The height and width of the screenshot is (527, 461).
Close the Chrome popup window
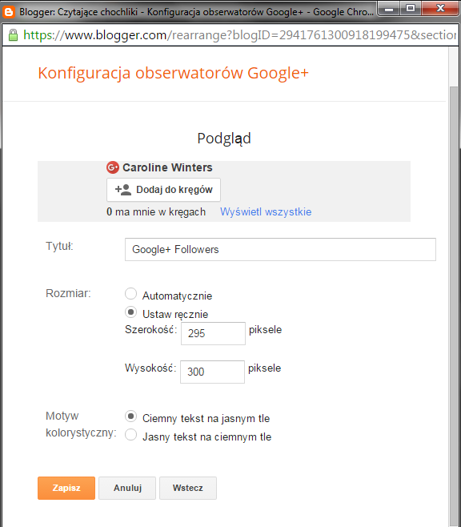pyautogui.click(x=440, y=9)
